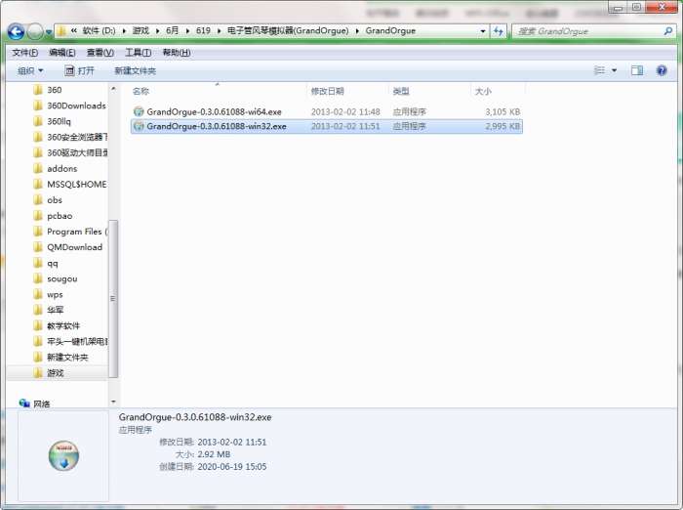Click the large file preview icon
This screenshot has height=510, width=683.
(x=63, y=456)
